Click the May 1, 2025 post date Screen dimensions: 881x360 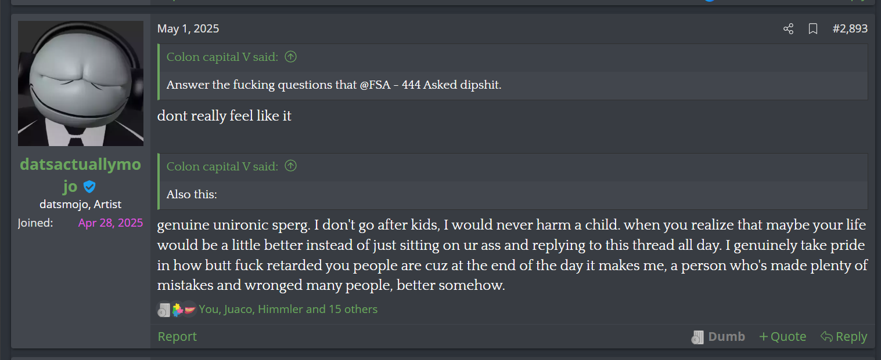pyautogui.click(x=188, y=29)
